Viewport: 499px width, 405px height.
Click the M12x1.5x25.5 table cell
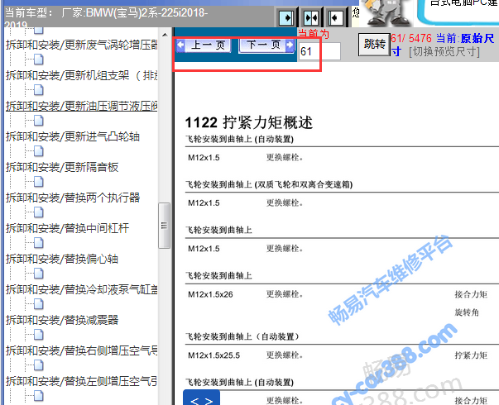point(214,355)
